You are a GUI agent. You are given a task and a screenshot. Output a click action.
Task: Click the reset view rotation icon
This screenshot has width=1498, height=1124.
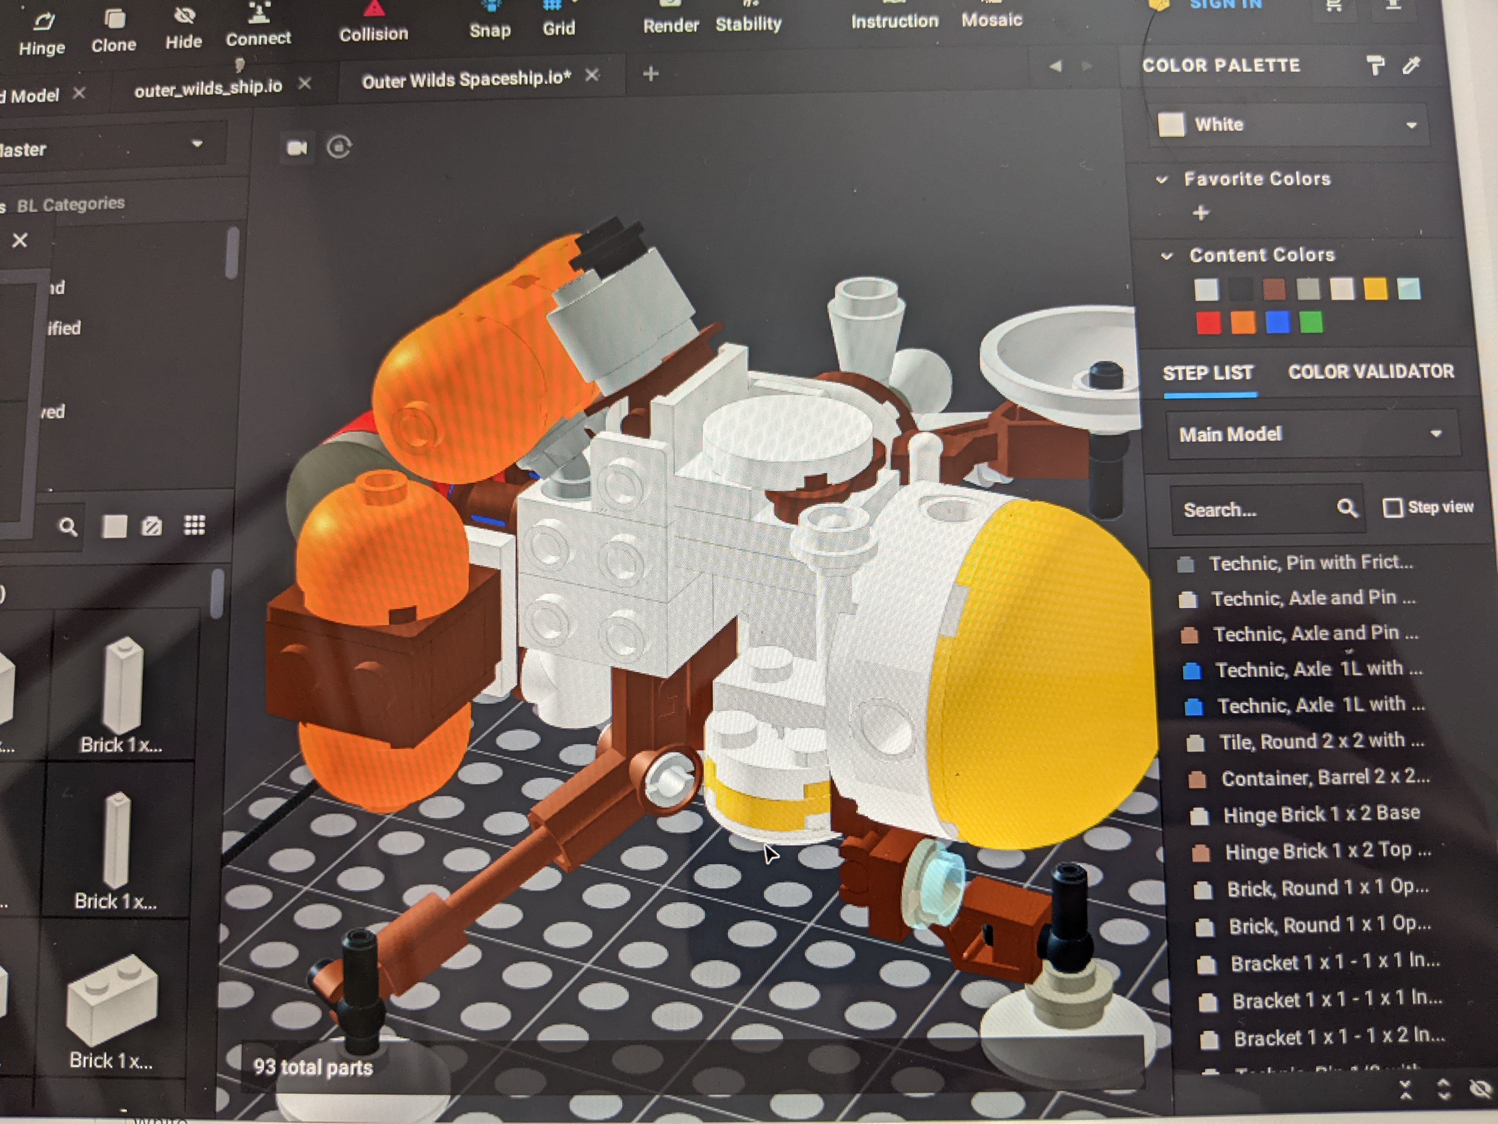339,147
